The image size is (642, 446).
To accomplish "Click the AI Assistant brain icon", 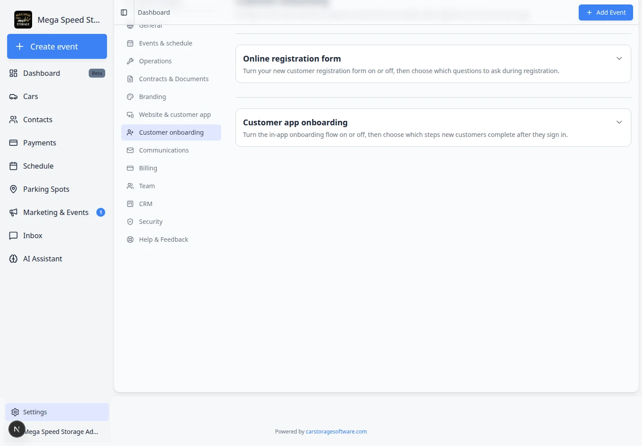I will pos(13,259).
